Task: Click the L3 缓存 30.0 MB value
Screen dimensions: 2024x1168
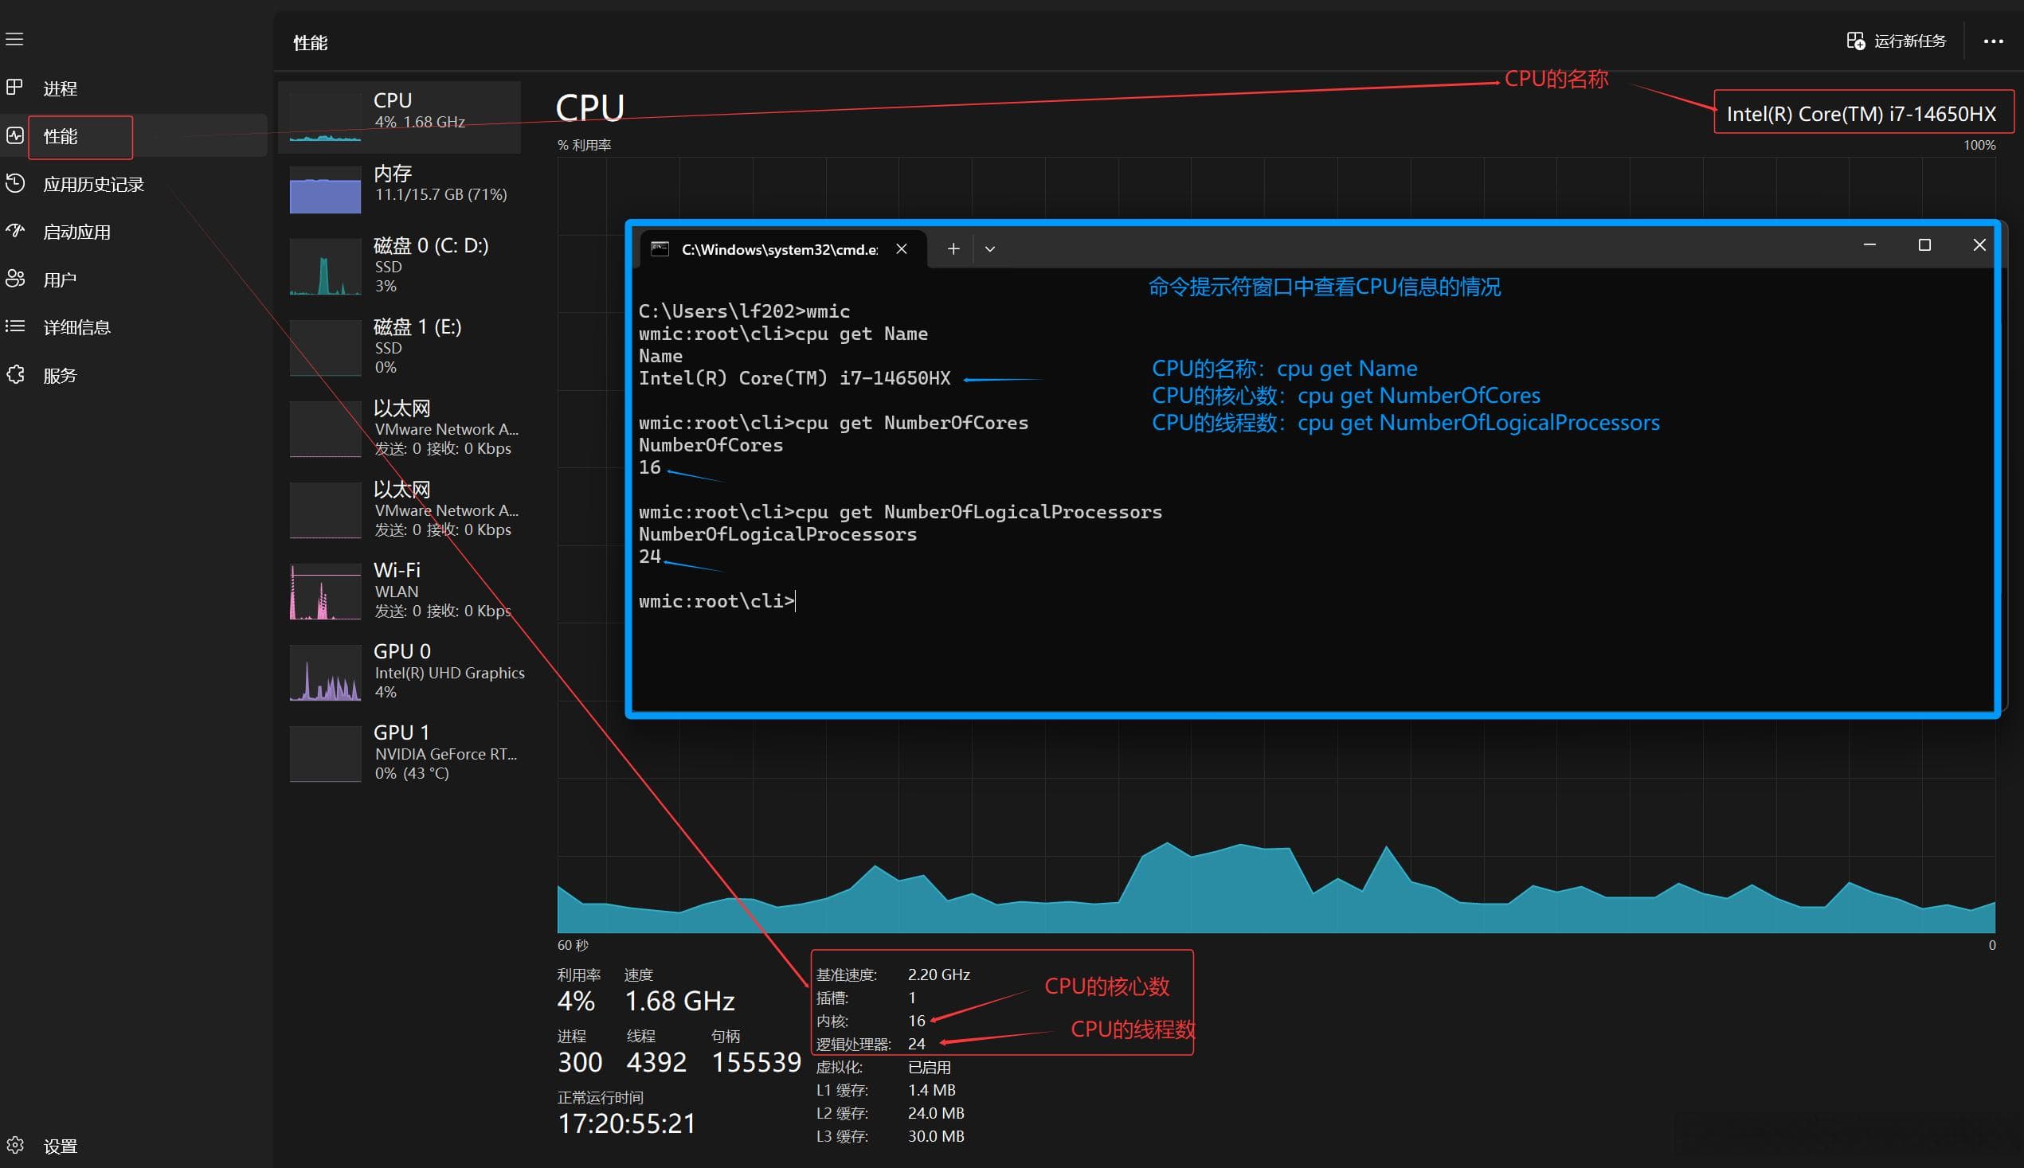Action: click(x=936, y=1137)
